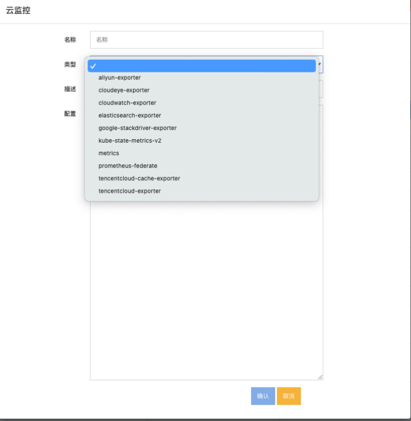Viewport: 411px width, 421px height.
Task: Select aliyun-exporter from the type list
Action: [120, 78]
